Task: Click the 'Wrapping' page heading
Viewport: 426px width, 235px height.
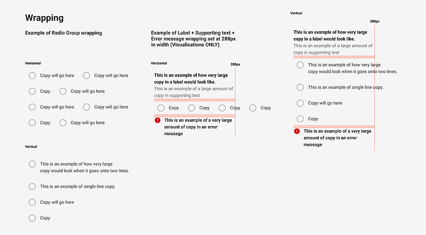Action: (x=44, y=18)
